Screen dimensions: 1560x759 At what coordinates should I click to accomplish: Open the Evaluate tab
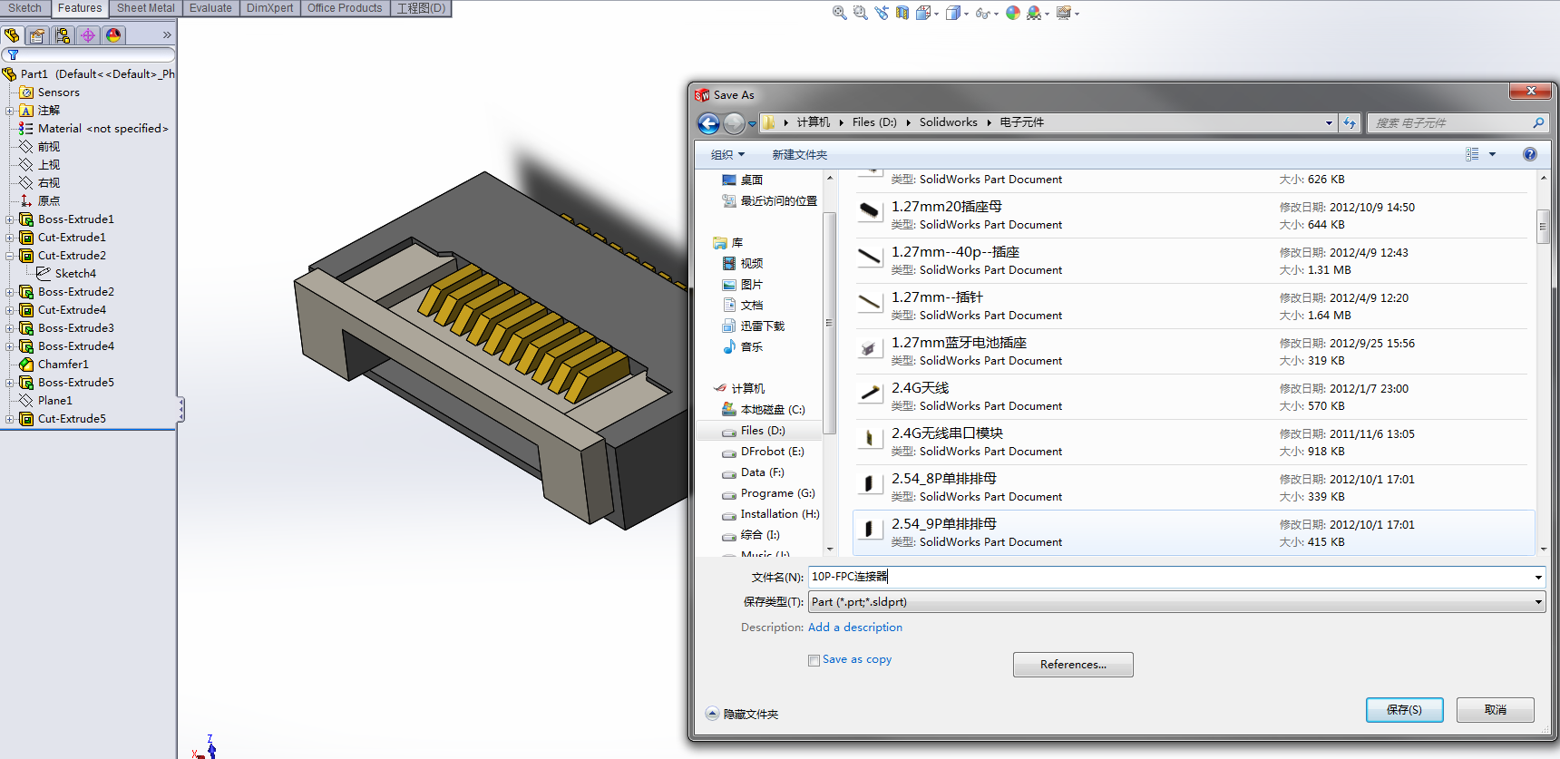210,8
